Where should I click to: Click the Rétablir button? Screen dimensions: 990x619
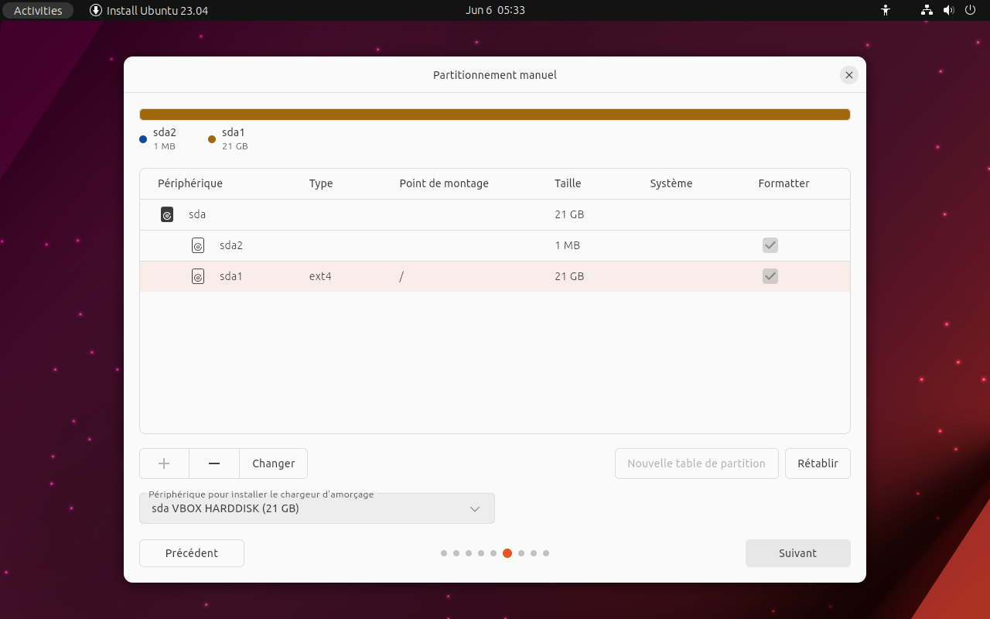818,463
